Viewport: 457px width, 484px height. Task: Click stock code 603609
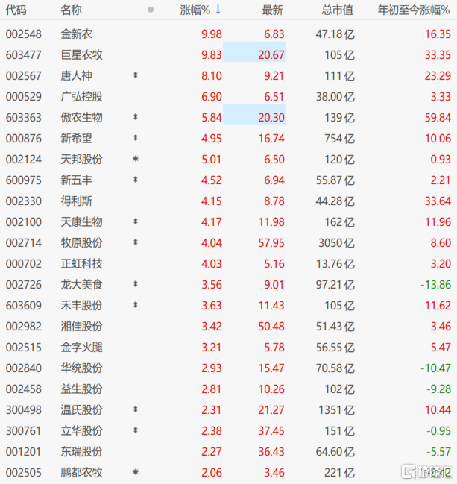[23, 306]
